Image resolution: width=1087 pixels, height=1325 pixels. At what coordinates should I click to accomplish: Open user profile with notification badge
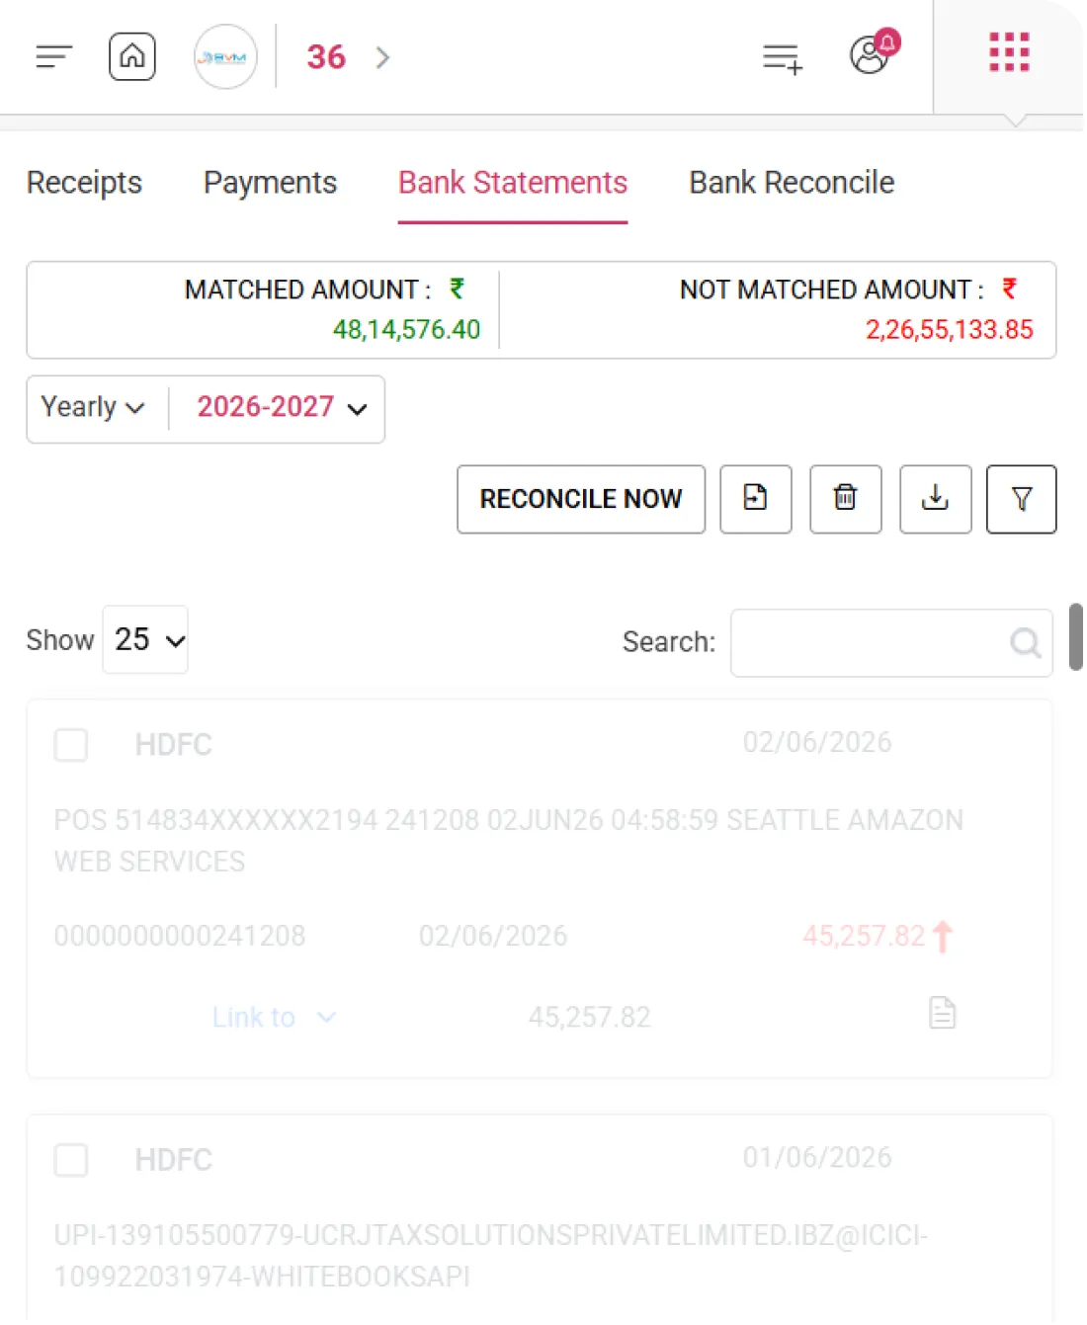pyautogui.click(x=874, y=51)
